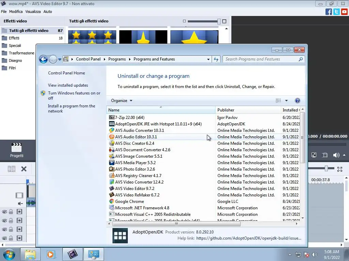Image resolution: width=349 pixels, height=261 pixels.
Task: Click Turn Windows features on or off
Action: [74, 95]
